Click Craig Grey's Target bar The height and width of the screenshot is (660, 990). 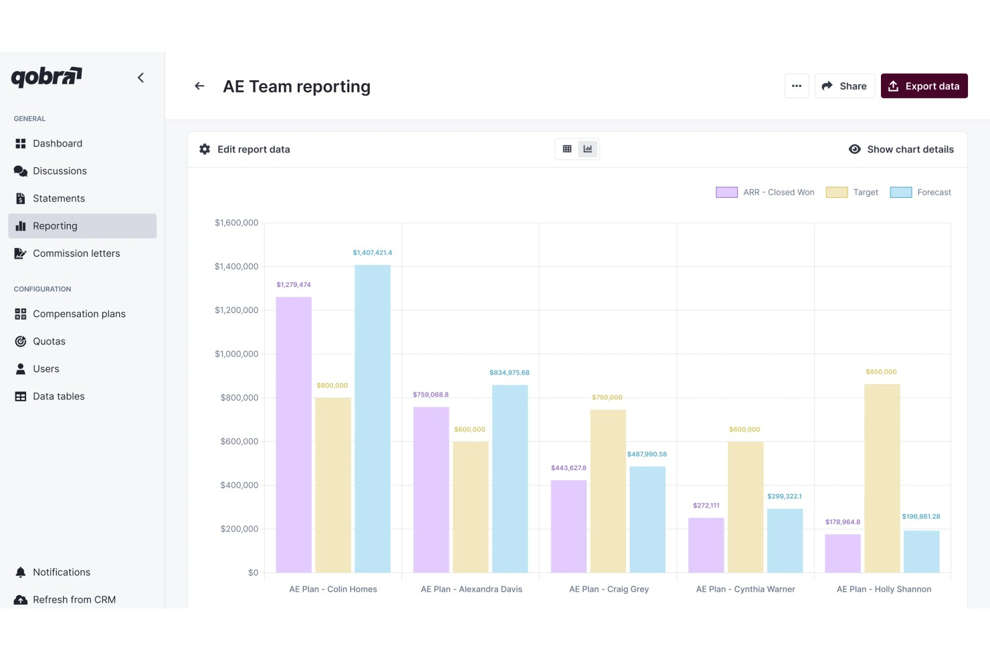[608, 491]
